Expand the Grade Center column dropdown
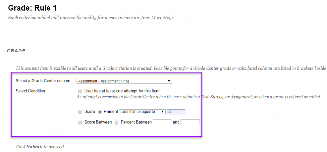Viewport: 327px width, 152px height. tap(124, 81)
